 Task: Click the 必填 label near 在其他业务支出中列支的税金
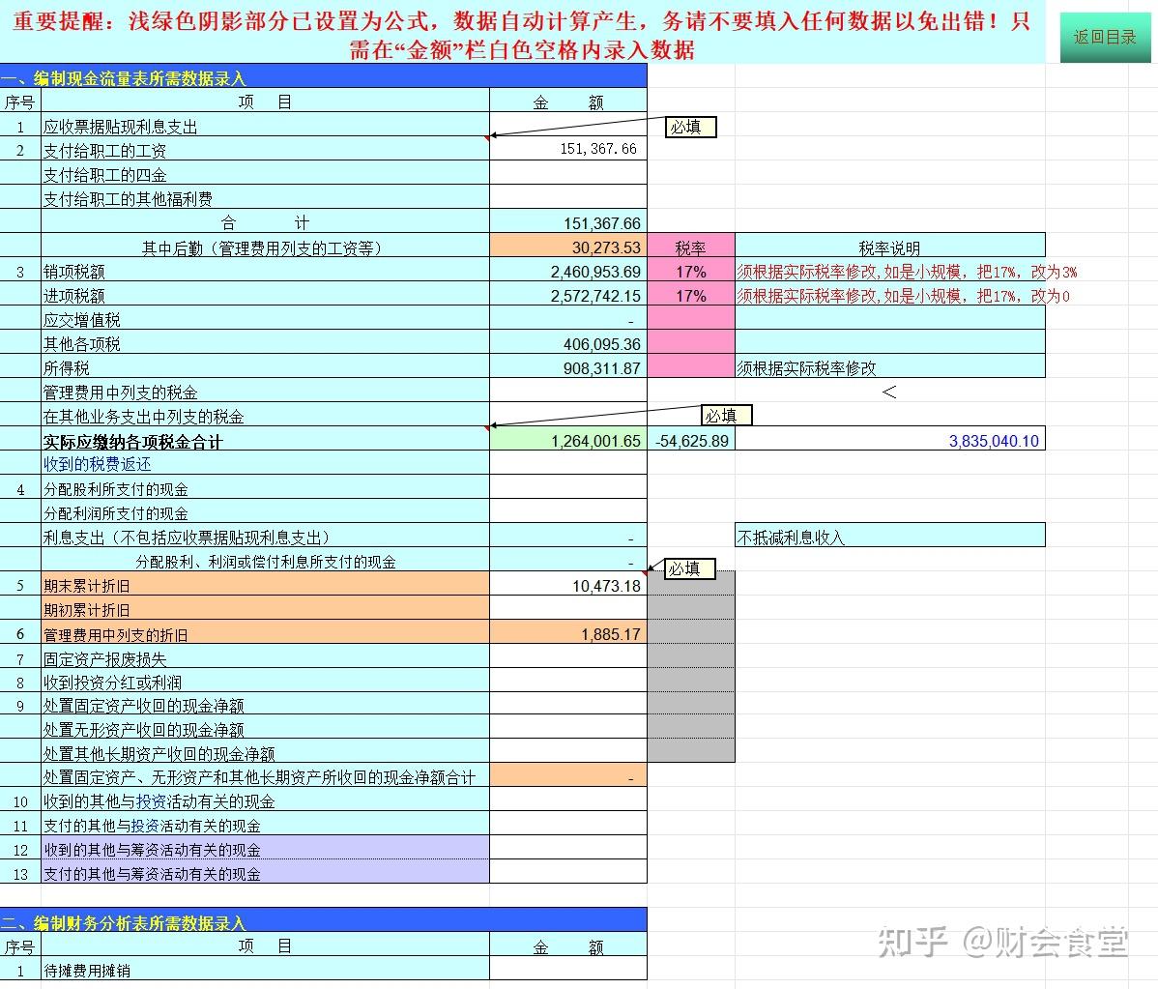point(725,415)
